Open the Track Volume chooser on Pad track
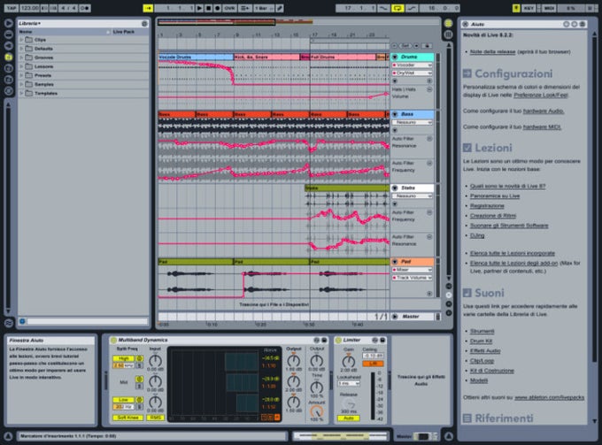Screen dimensions: 602x445 412,278
